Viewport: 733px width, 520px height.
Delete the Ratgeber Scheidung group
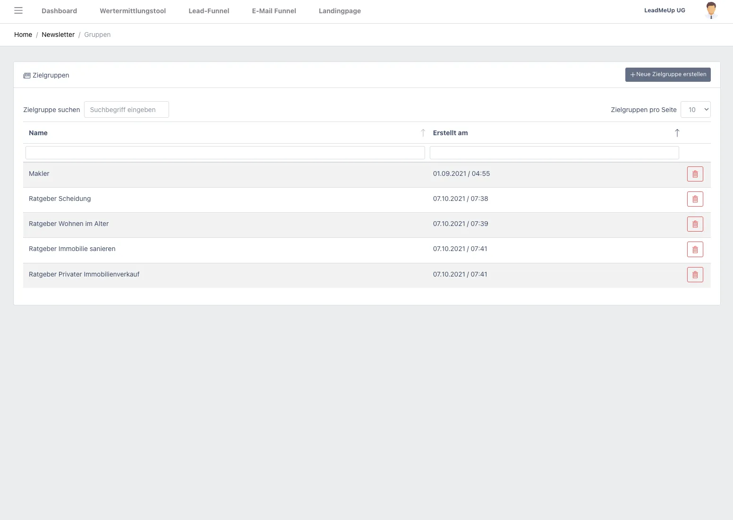tap(695, 199)
